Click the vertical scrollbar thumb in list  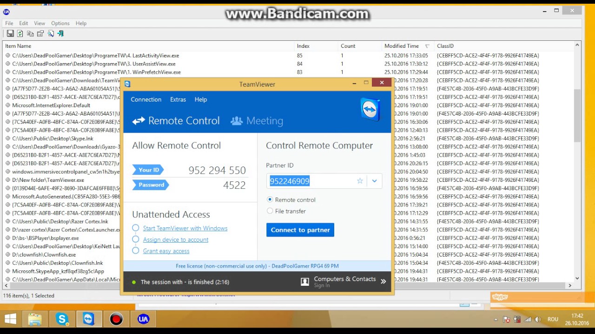(x=577, y=115)
